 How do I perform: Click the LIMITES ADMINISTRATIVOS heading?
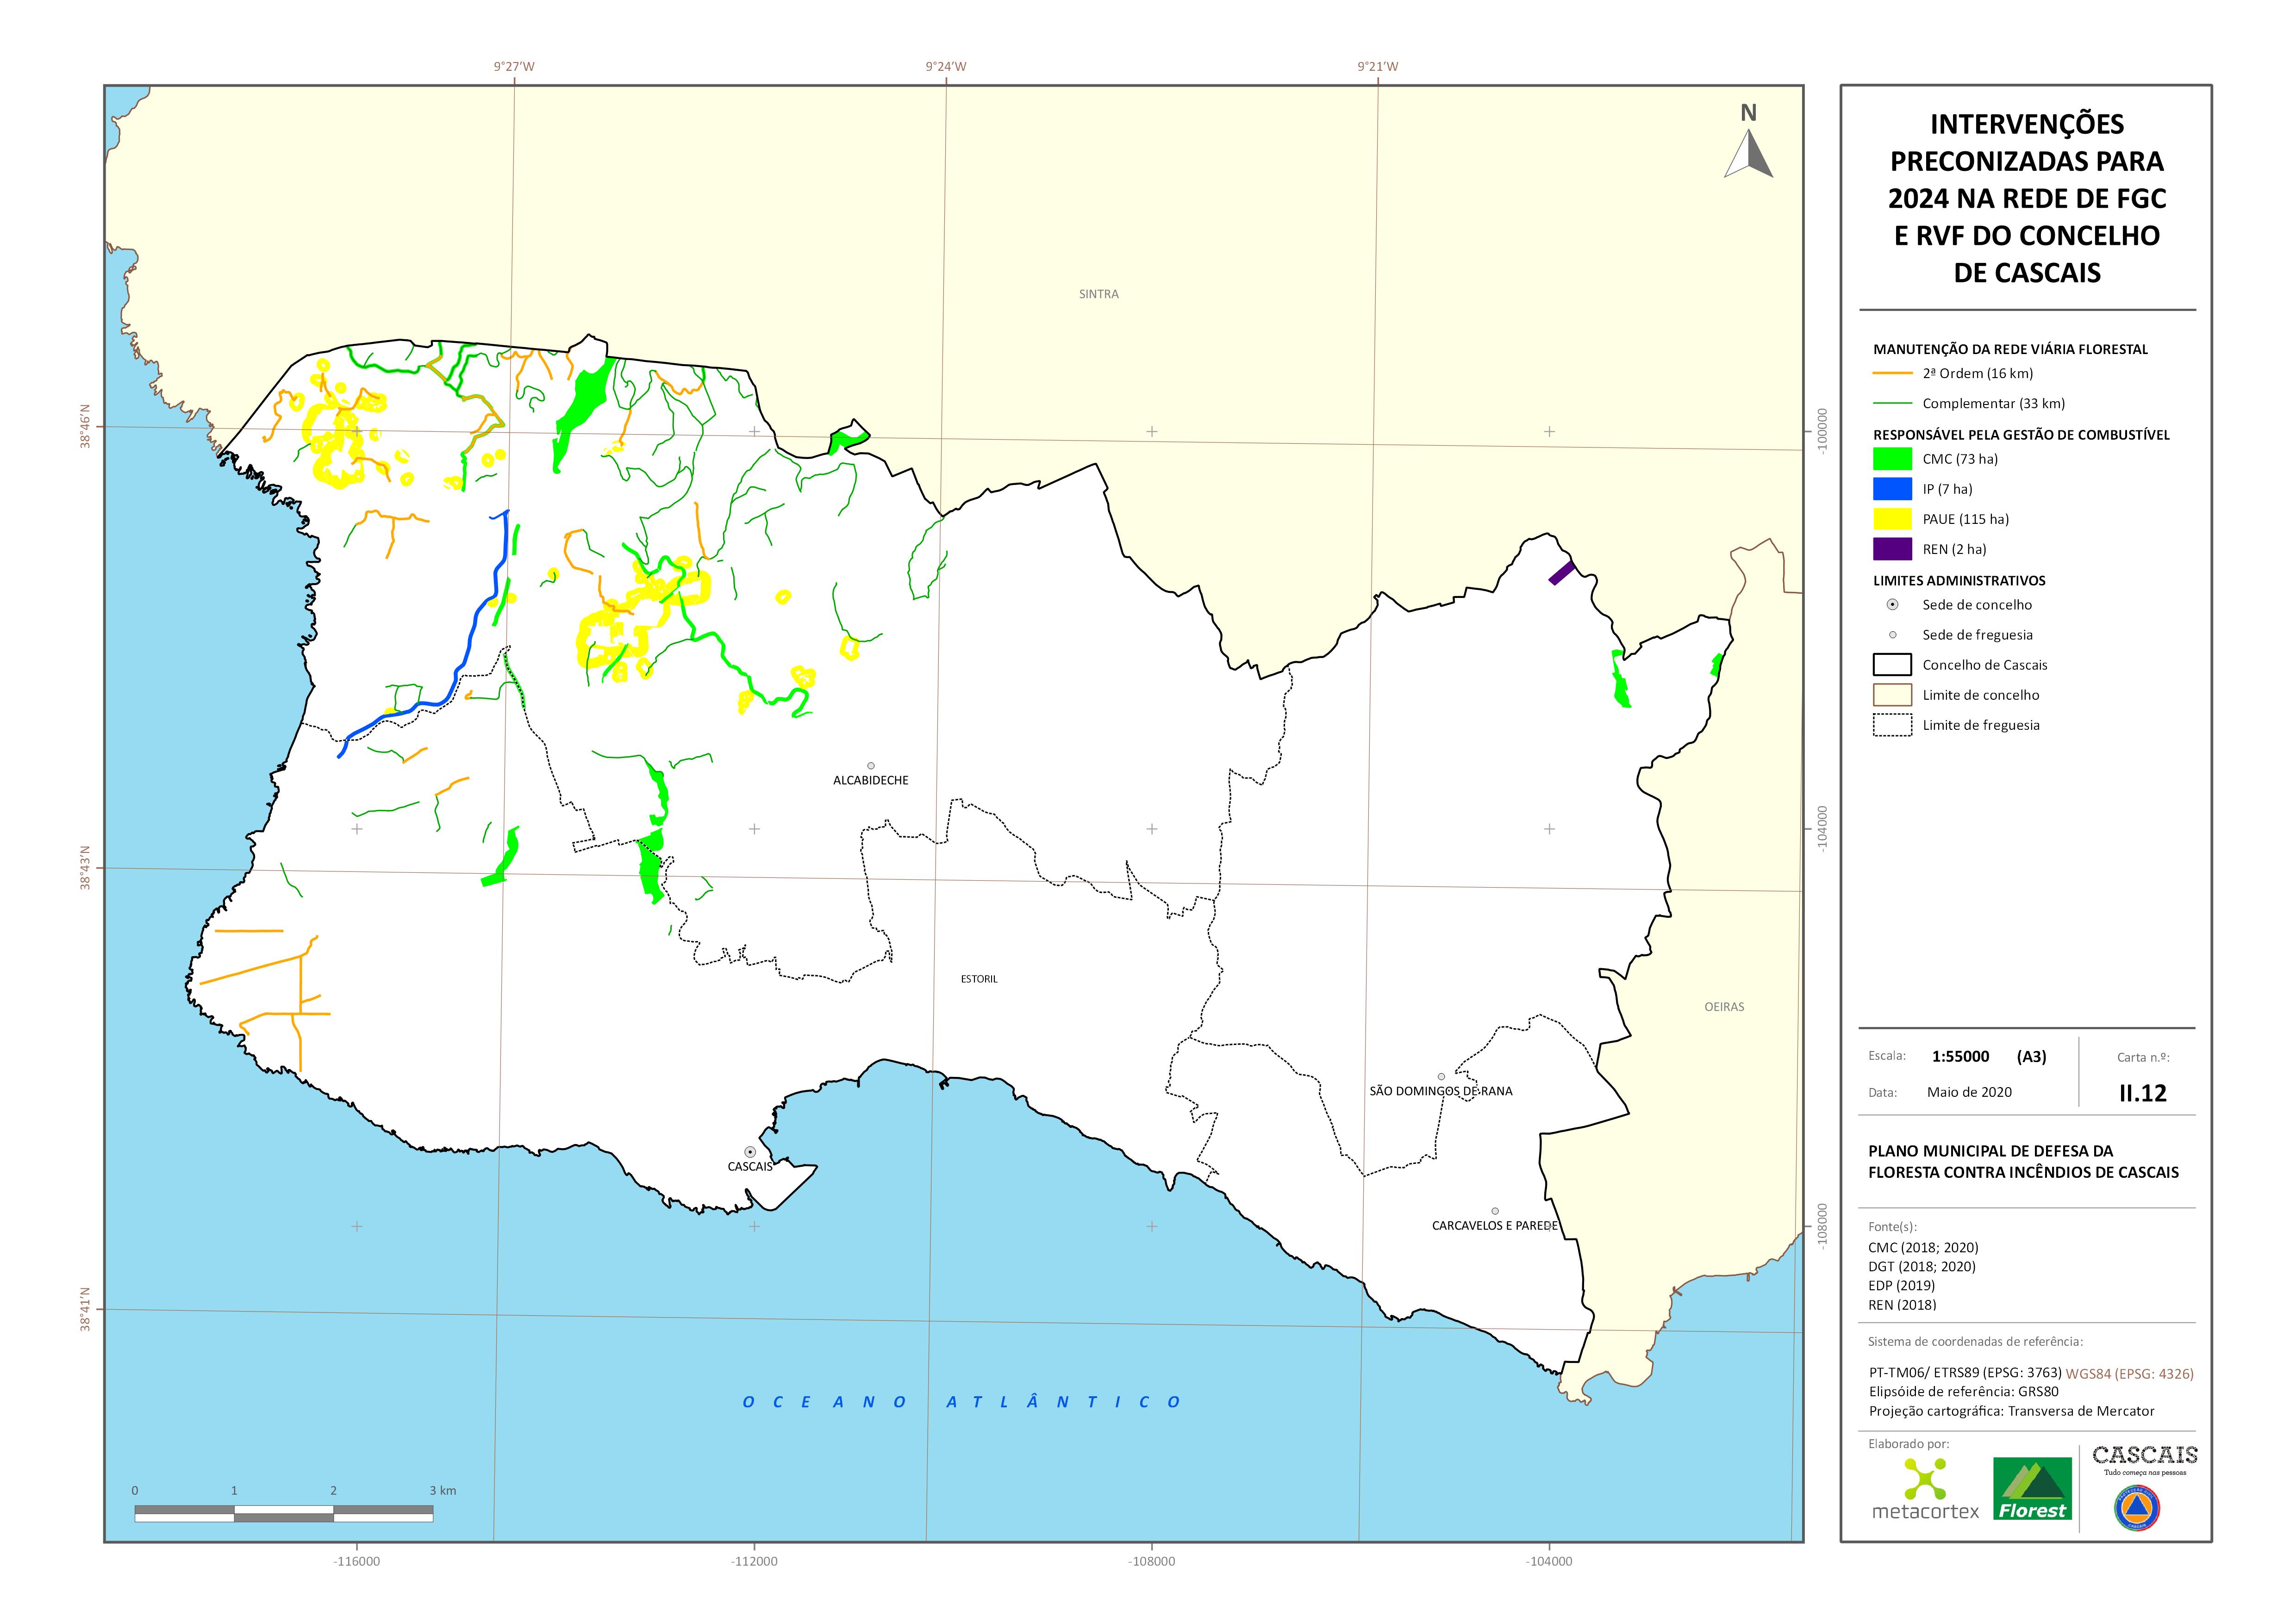pos(1959,580)
